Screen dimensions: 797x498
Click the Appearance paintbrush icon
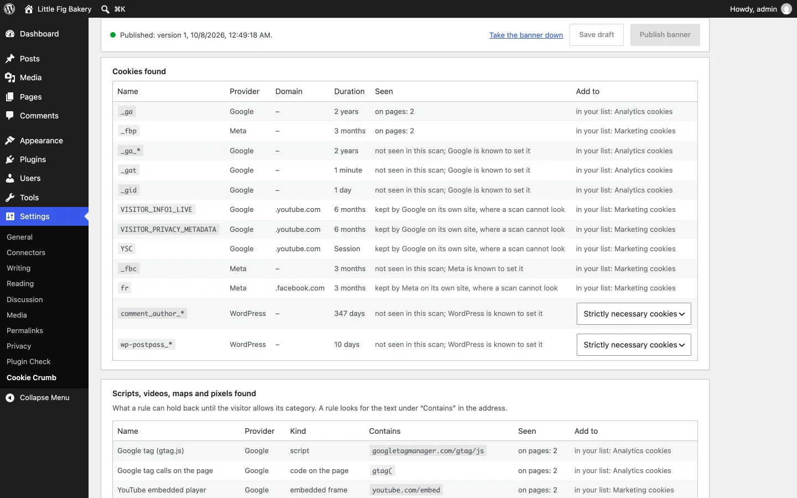point(10,141)
